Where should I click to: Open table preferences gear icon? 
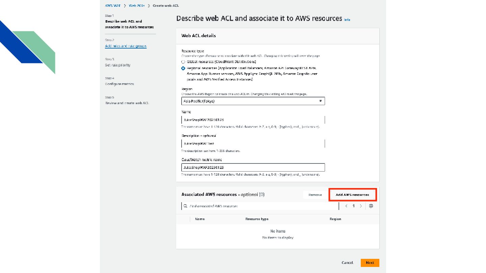[x=371, y=206]
